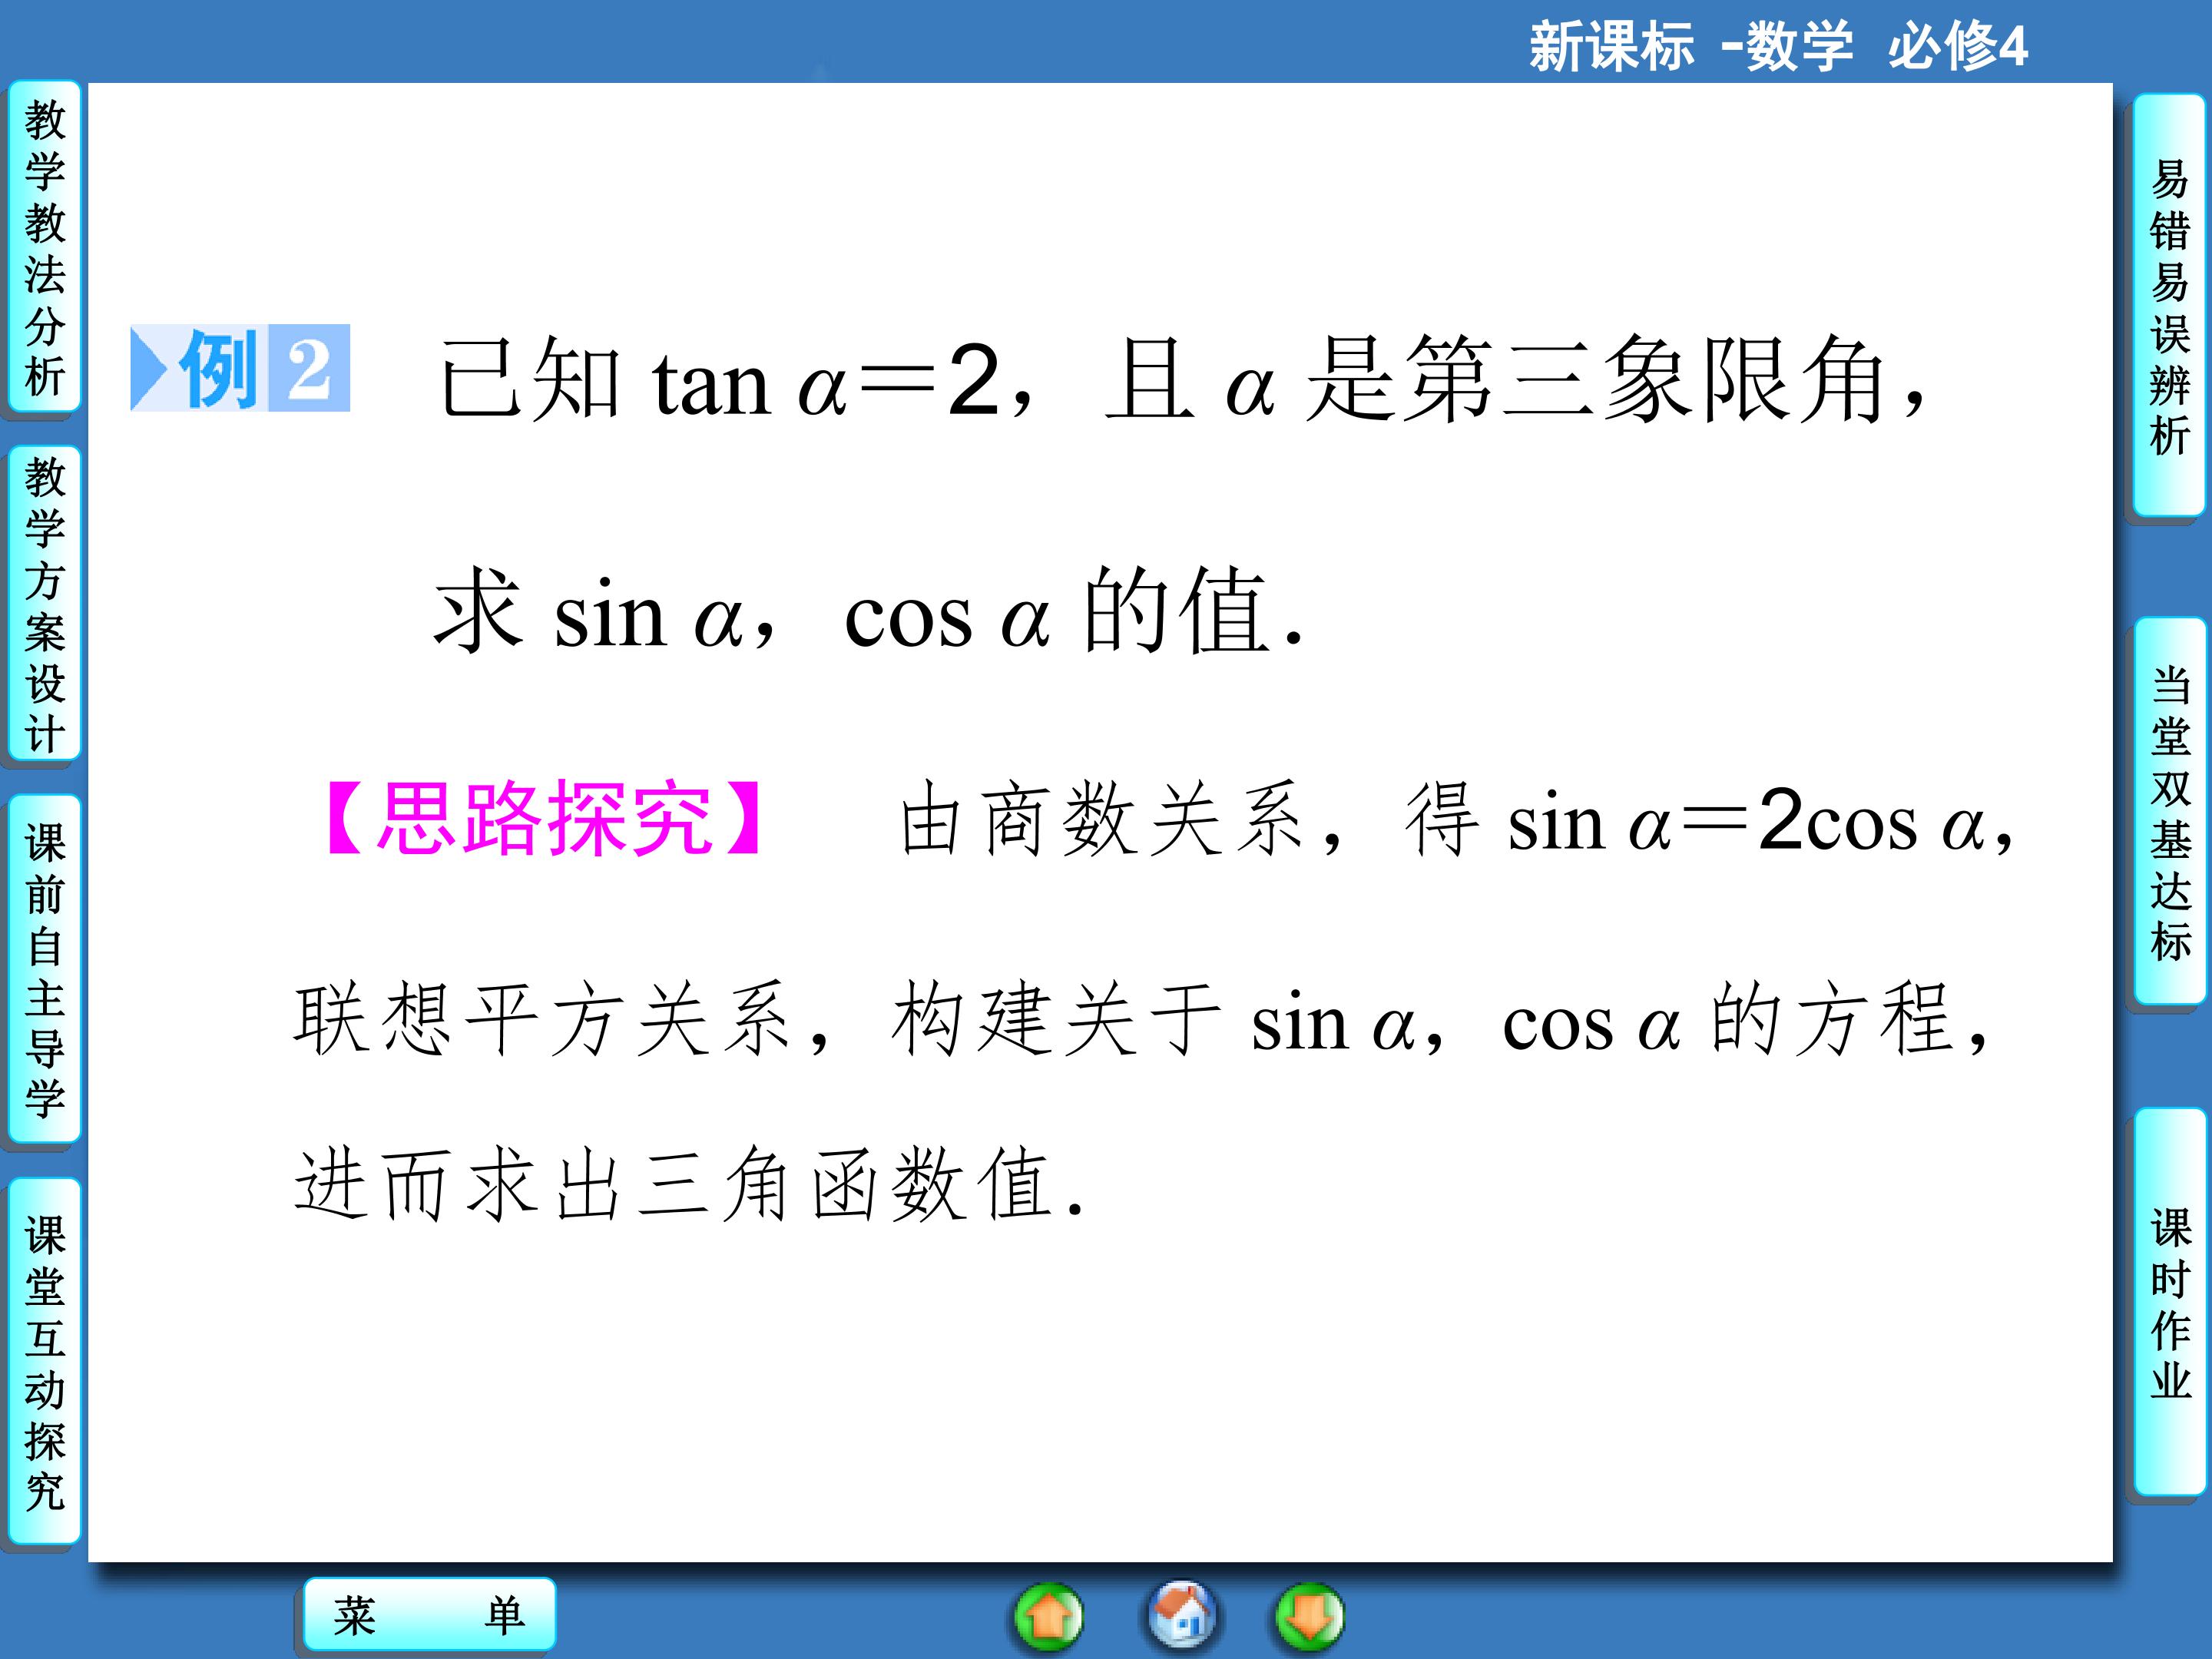The height and width of the screenshot is (1659, 2212).
Task: Select the 课前自主导学 side tab
Action: 44,969
